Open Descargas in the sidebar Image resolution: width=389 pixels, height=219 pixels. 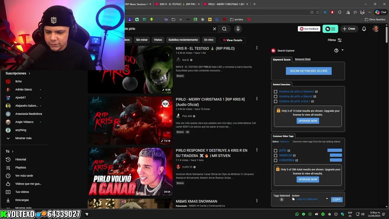tap(22, 200)
